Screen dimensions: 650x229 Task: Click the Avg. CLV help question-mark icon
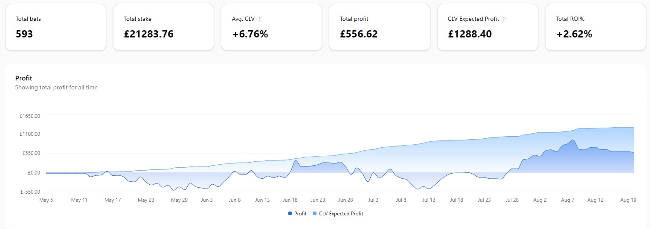[259, 19]
